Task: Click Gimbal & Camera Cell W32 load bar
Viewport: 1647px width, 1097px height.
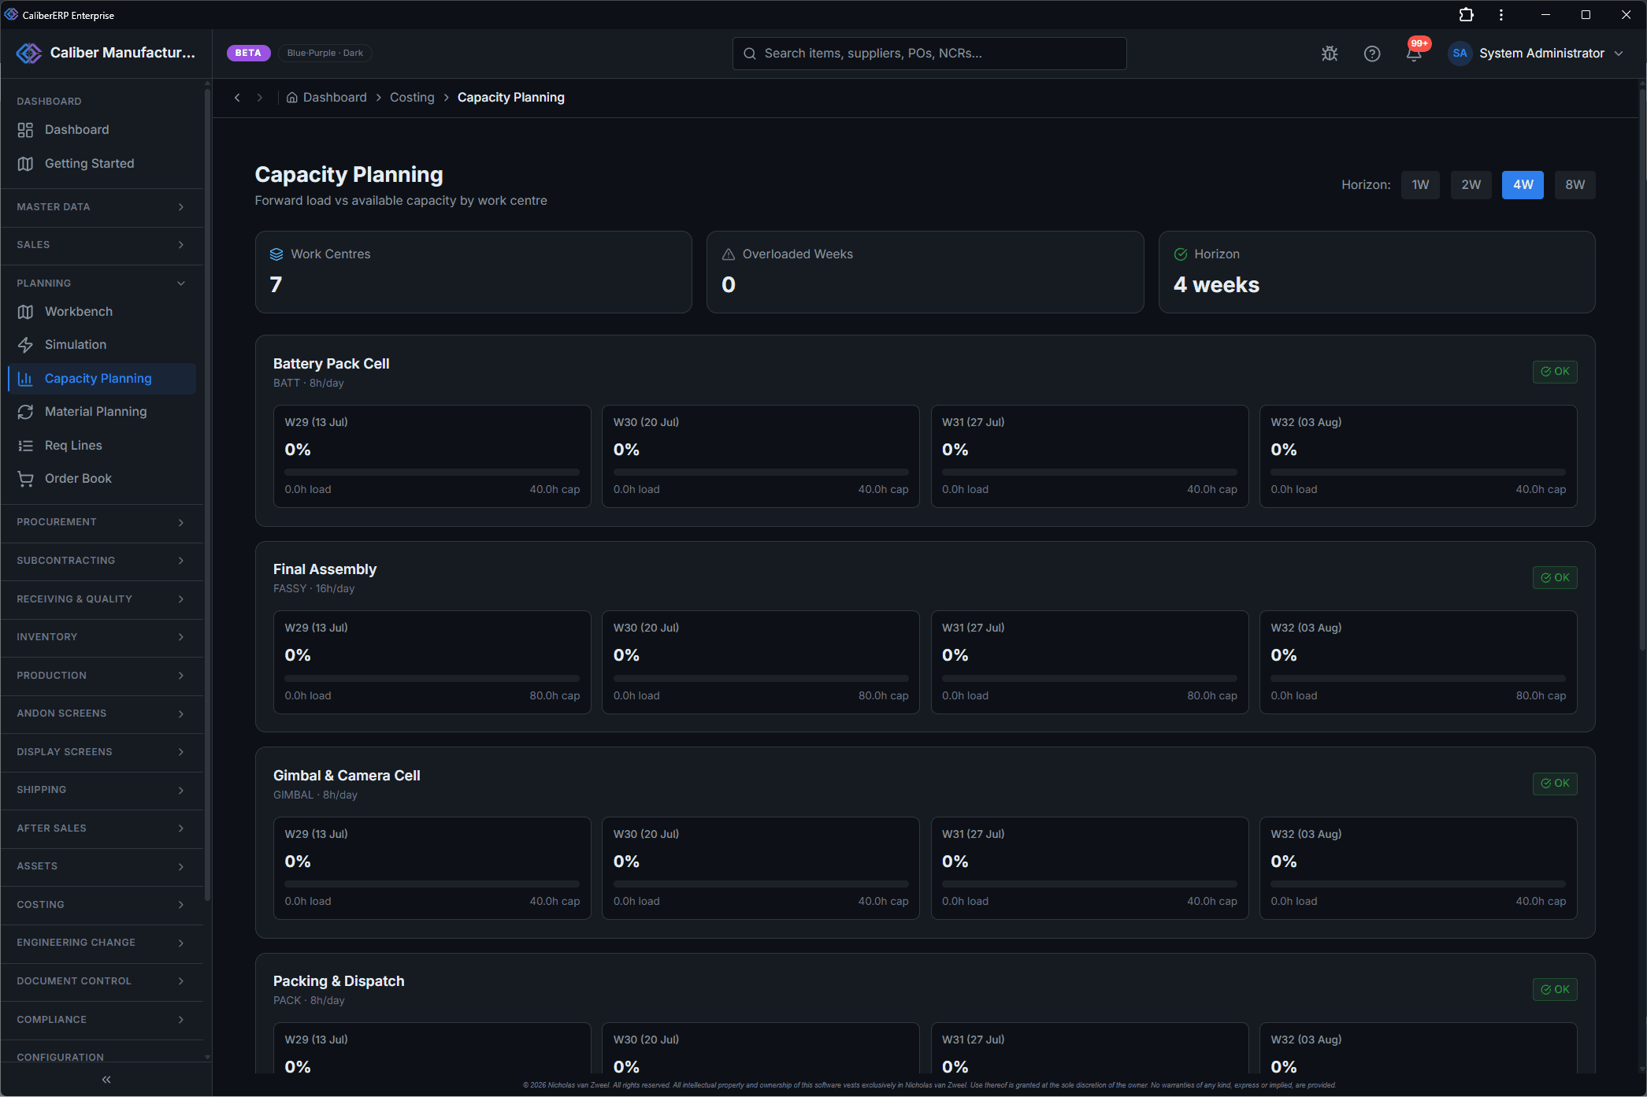Action: 1418,884
